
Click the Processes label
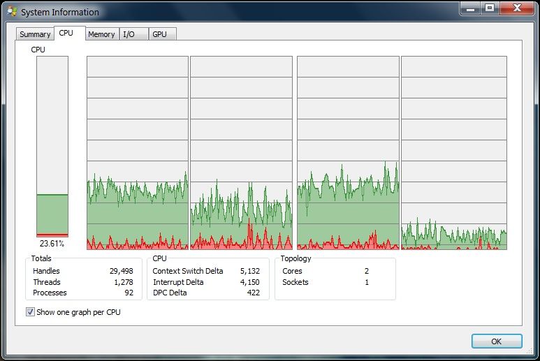(50, 293)
